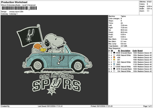Image resolution: width=153 pixels, height=108 pixels.
Task: Click the Width value 5.81 in
Action: click(149, 9)
